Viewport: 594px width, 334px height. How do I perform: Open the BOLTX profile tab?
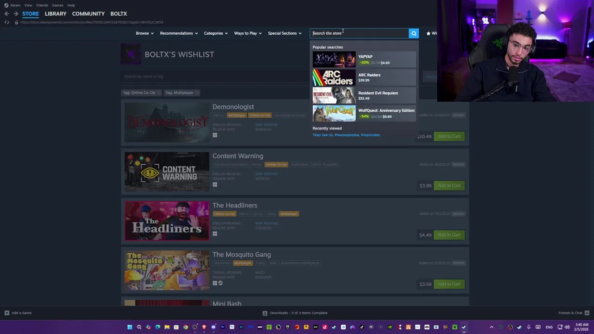click(x=119, y=13)
